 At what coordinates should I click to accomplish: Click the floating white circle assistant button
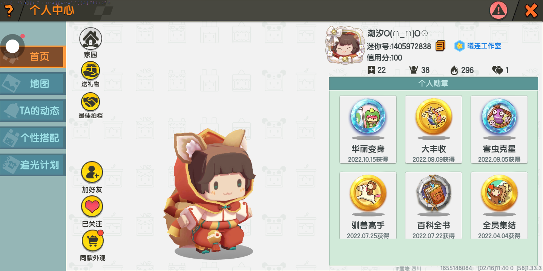click(x=12, y=46)
